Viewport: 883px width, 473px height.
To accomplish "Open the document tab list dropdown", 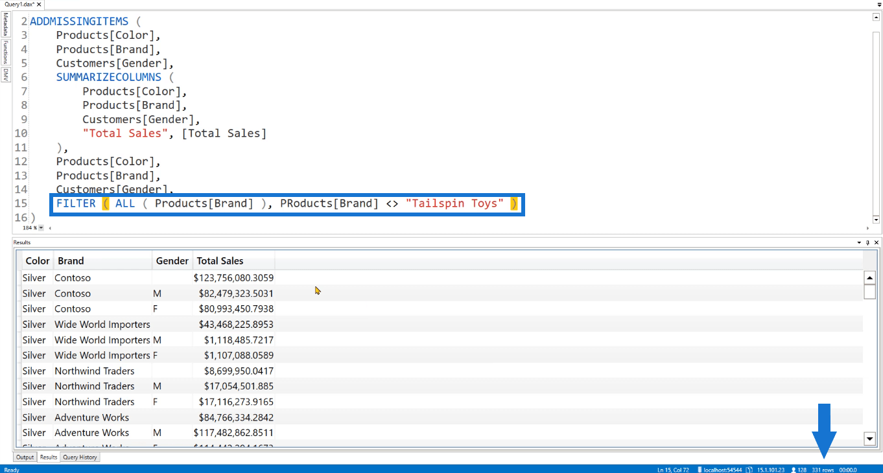I will point(878,4).
